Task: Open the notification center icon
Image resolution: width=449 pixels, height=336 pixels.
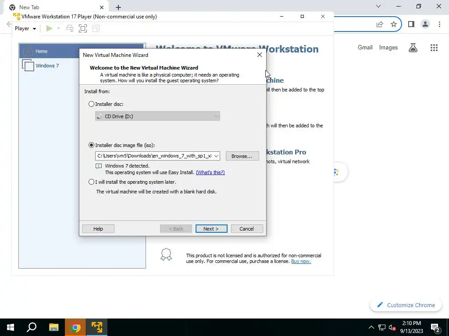Action: [x=435, y=327]
